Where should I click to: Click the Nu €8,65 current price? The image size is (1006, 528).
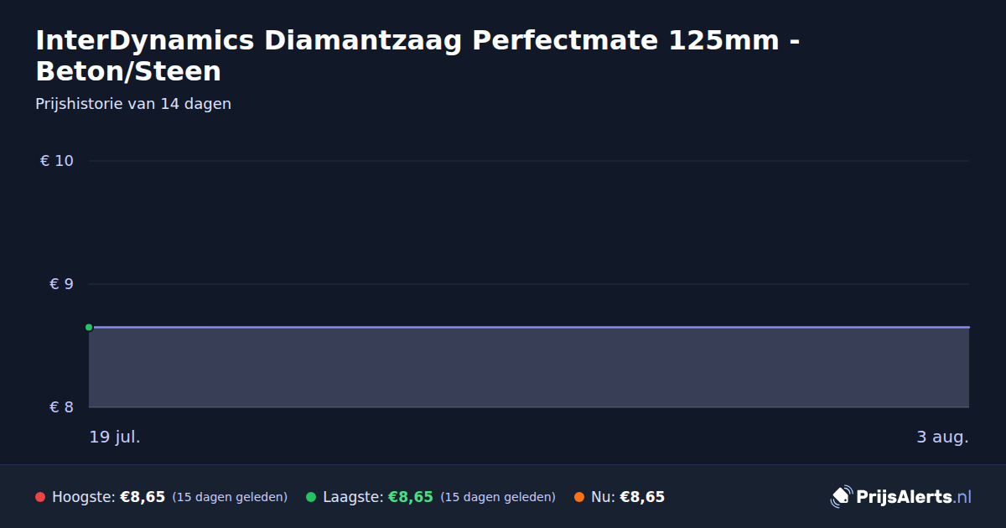coord(642,497)
